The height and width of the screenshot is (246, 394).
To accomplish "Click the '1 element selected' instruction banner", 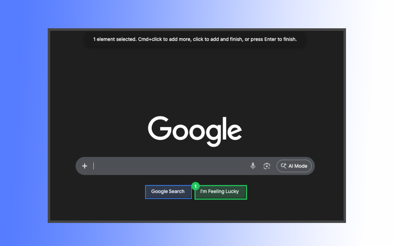I will click(195, 39).
